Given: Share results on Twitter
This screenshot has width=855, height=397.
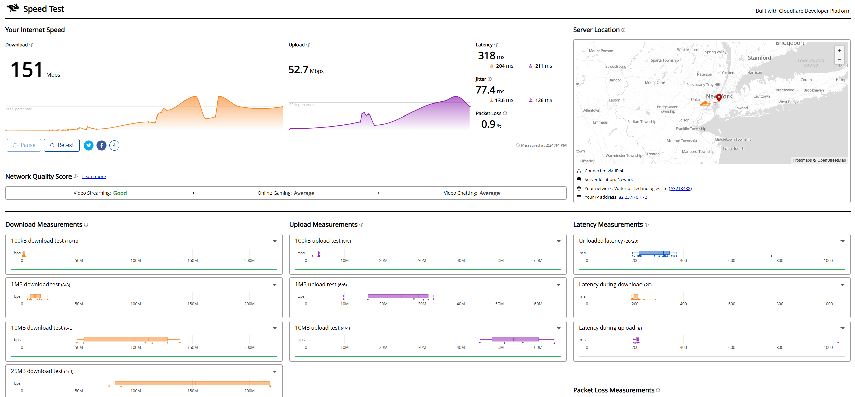Looking at the screenshot, I should click(89, 145).
